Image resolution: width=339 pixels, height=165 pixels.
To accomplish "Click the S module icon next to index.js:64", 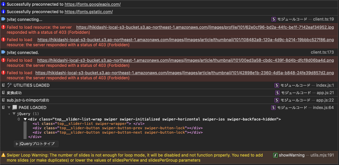I will pos(274,108).
